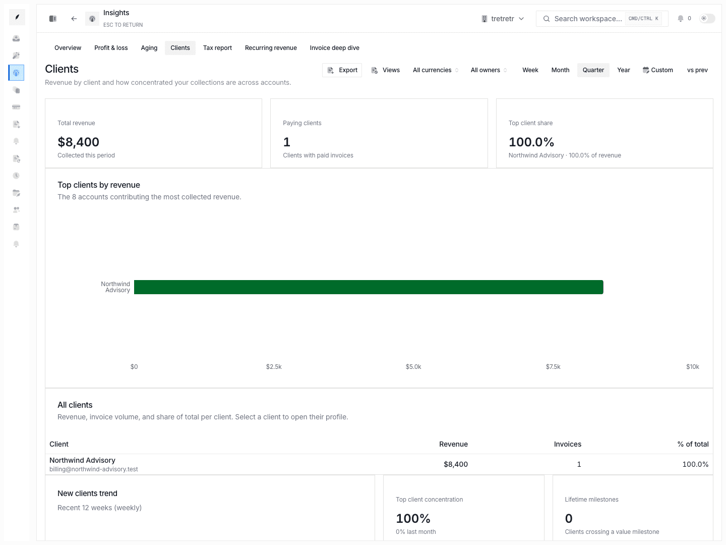Open the archive box sidebar icon

[x=16, y=227]
